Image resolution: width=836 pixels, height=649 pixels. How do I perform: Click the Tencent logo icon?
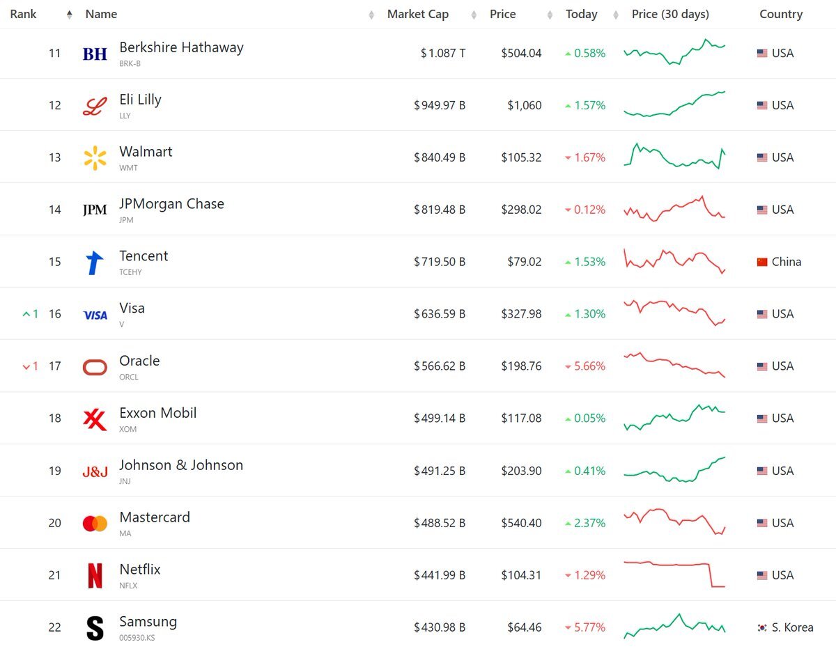(95, 263)
